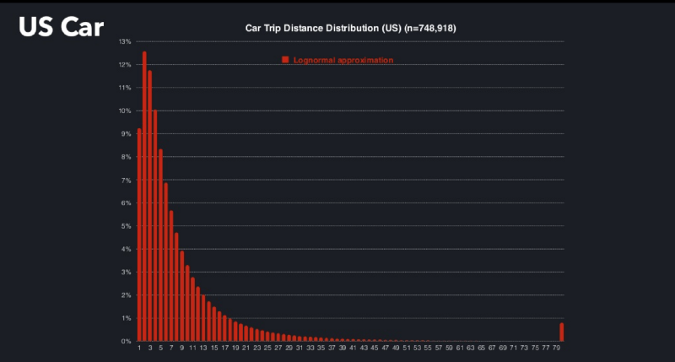Click the '3%' y-axis label
Image resolution: width=675 pixels, height=362 pixels.
[x=126, y=272]
